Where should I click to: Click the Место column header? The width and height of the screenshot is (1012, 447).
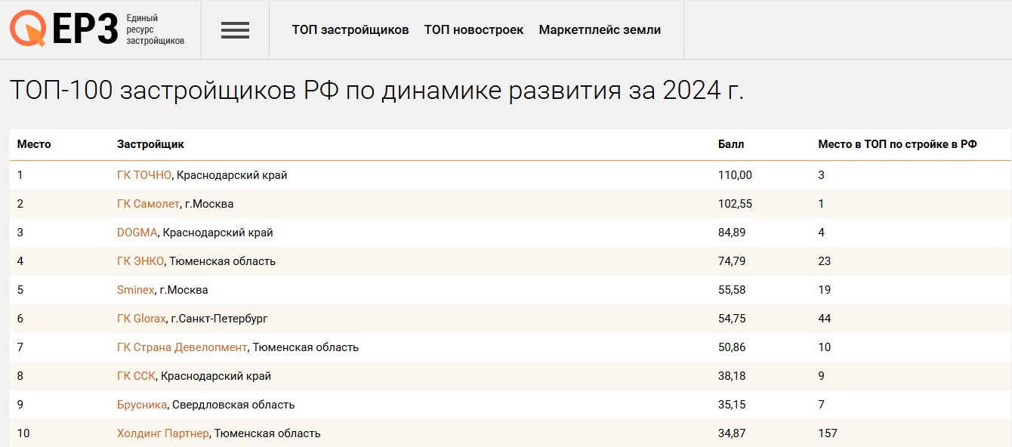click(34, 144)
